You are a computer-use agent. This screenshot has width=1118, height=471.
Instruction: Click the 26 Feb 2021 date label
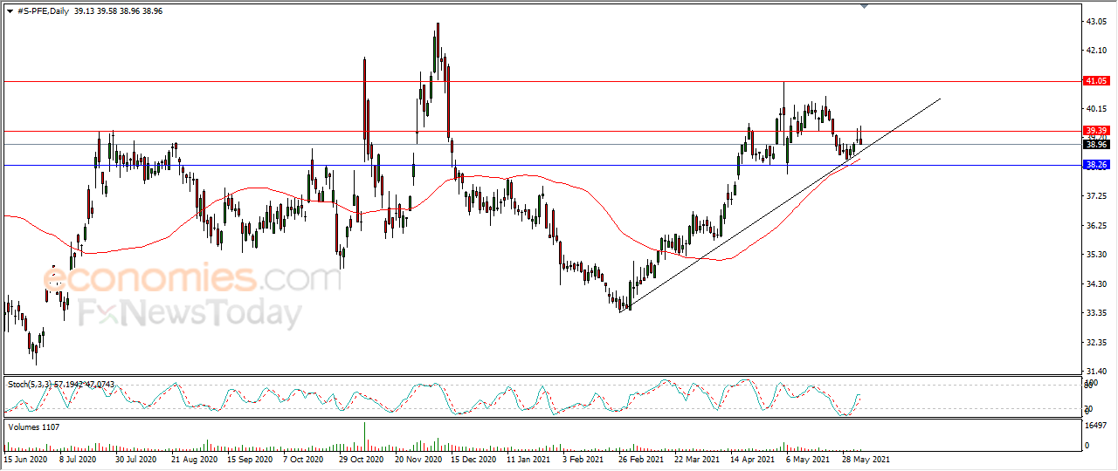(641, 458)
